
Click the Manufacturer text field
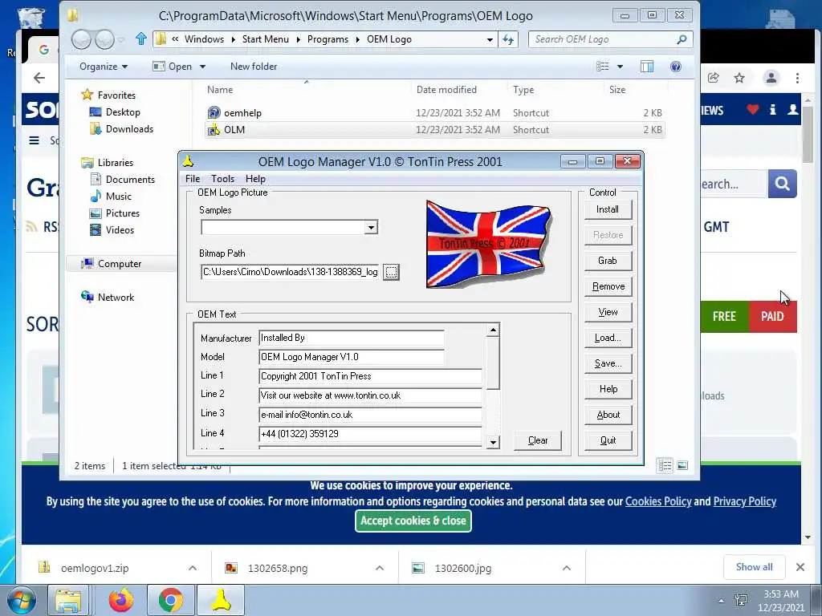[352, 338]
